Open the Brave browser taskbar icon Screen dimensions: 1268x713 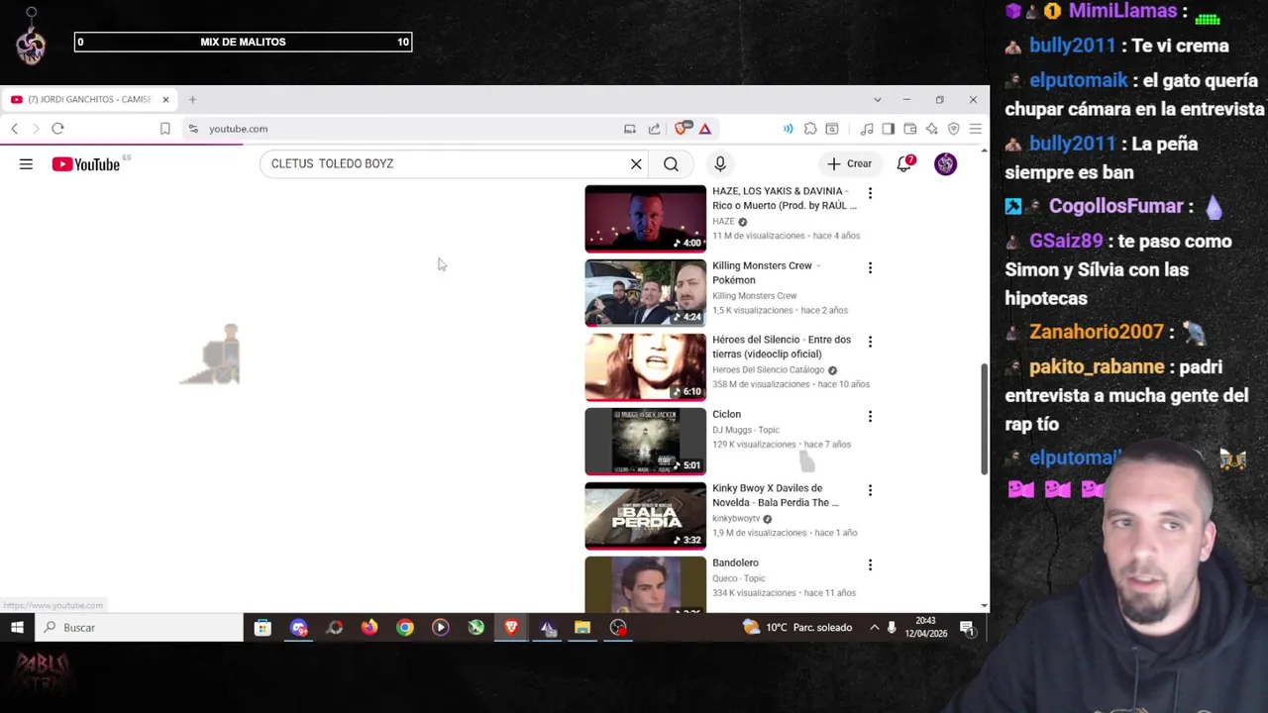click(x=511, y=628)
